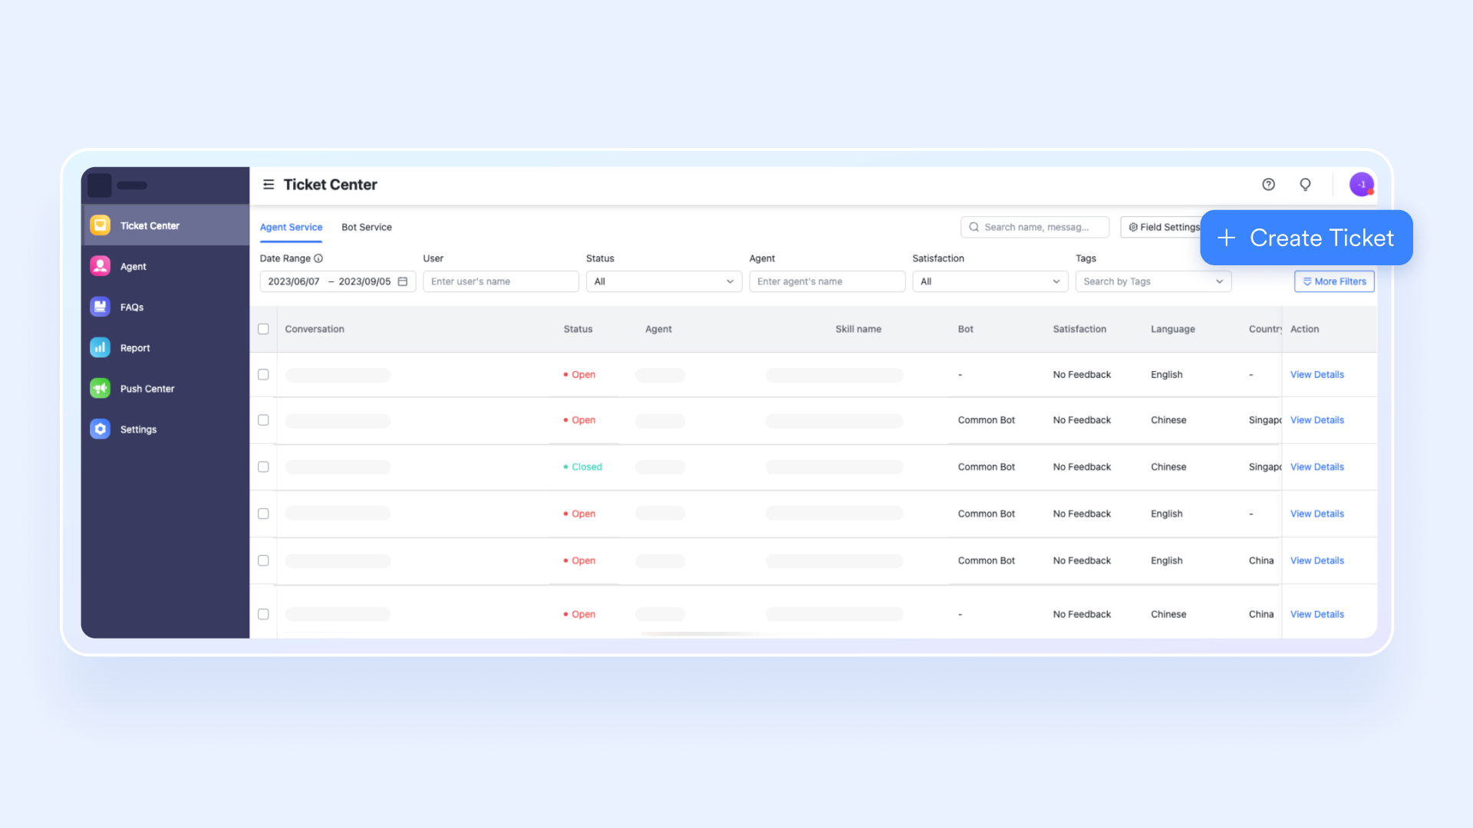Click the Skill name column header
The width and height of the screenshot is (1473, 828).
point(858,329)
